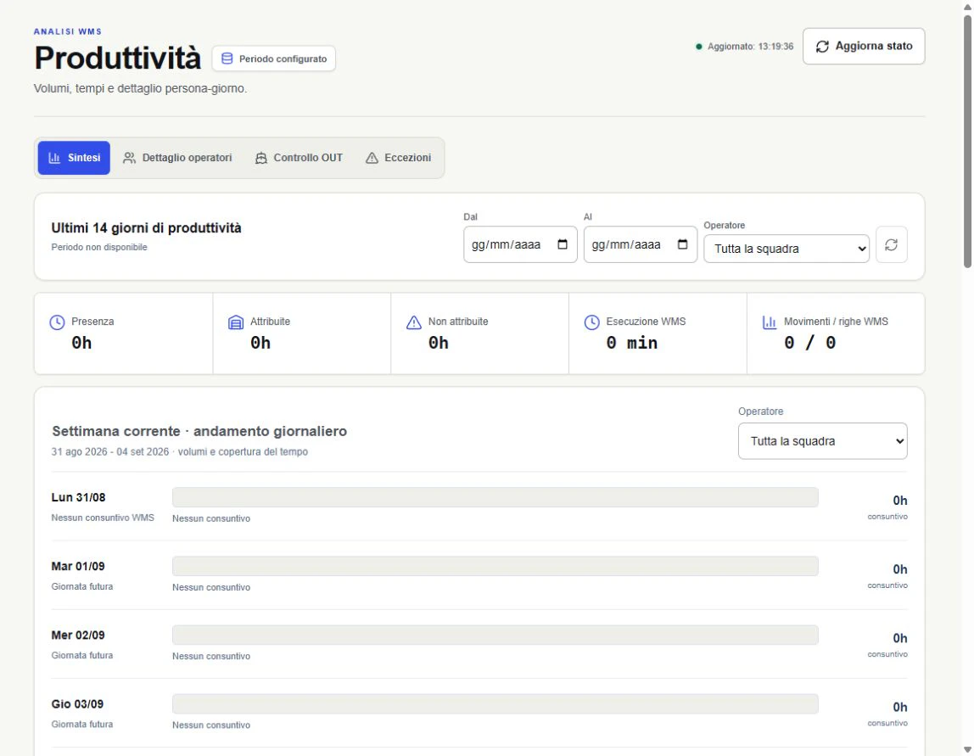Click the vertical page scrollbar thumb
The image size is (974, 756).
[968, 142]
